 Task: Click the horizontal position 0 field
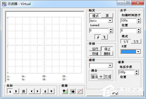[x=128, y=30]
